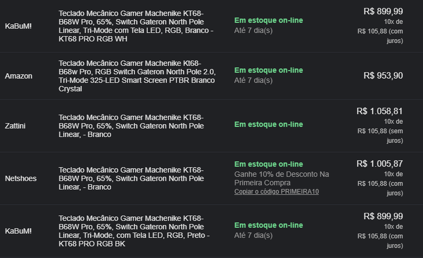Copy the PRIMEIRA10 discount code

[x=276, y=191]
